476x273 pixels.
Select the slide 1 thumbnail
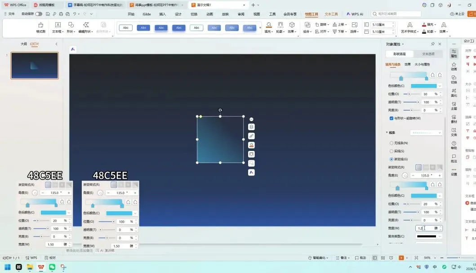tap(35, 66)
